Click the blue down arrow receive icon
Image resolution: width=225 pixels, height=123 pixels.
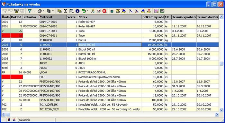pyautogui.click(x=143, y=11)
